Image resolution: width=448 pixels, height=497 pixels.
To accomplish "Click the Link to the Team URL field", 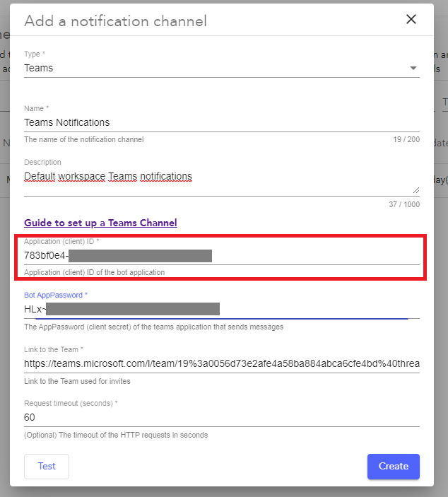I will pyautogui.click(x=222, y=363).
